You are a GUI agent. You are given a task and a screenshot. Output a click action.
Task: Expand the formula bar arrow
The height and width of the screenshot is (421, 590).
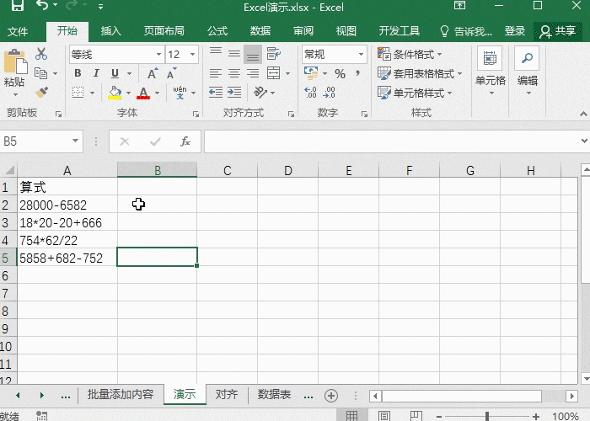click(x=584, y=141)
